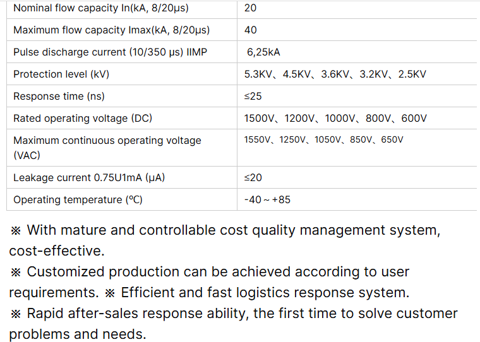The width and height of the screenshot is (480, 342).
Task: Click the Nominal flow capacity In label cell
Action: coord(100,8)
